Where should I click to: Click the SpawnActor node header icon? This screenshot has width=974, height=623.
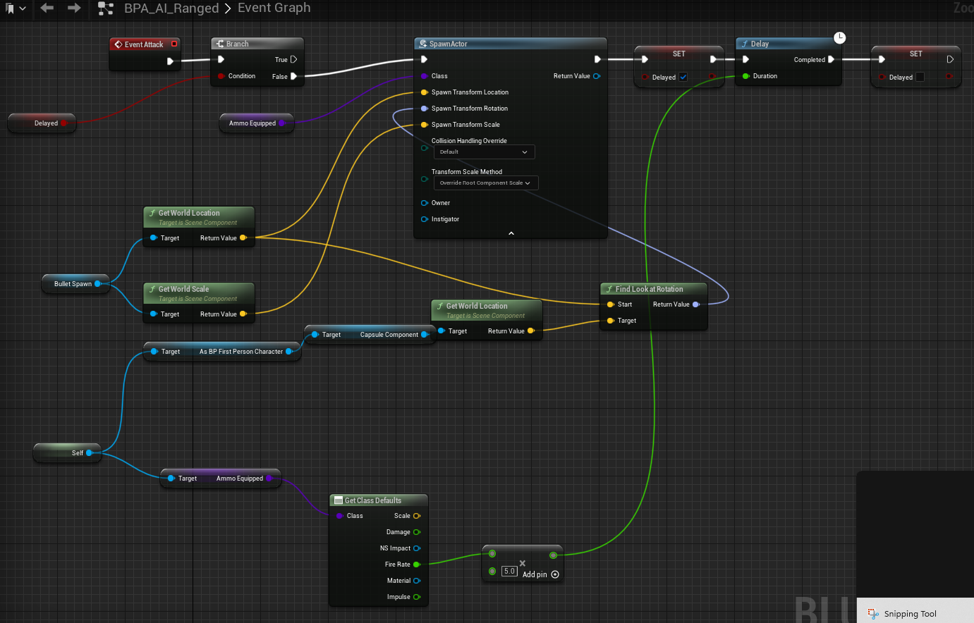pos(422,44)
